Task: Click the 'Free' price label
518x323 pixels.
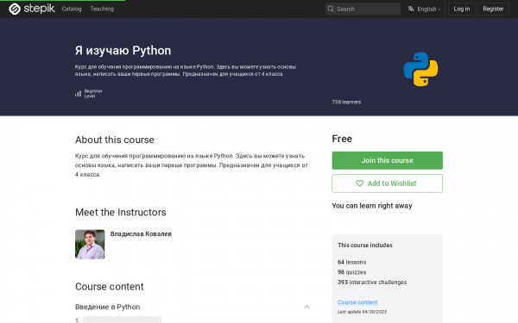Action: pos(342,139)
